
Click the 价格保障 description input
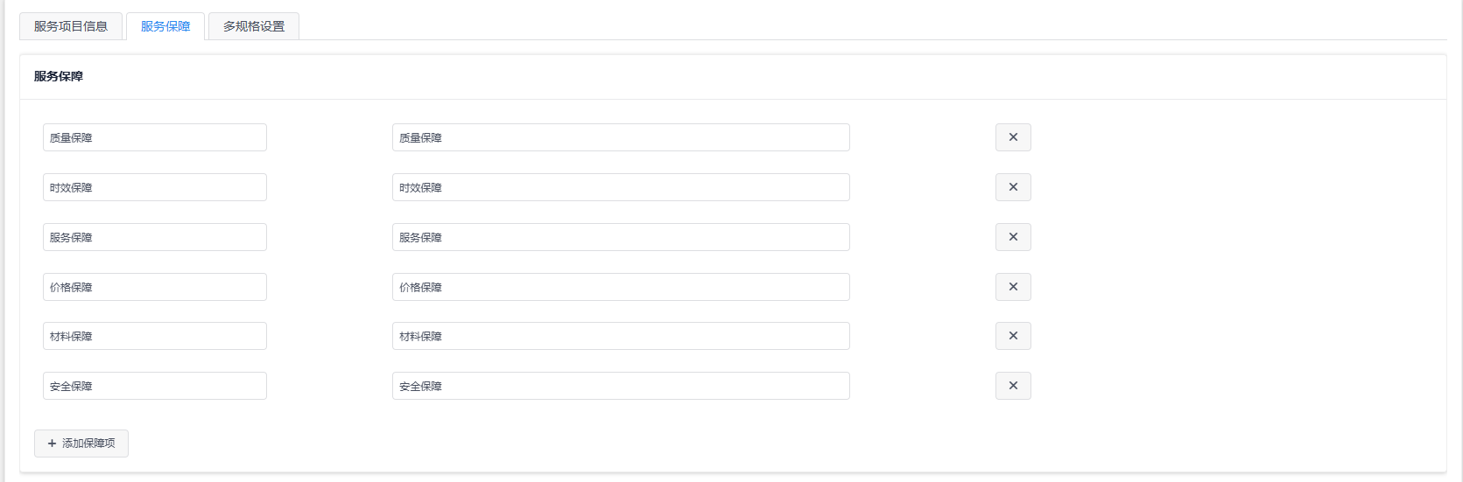tap(621, 287)
